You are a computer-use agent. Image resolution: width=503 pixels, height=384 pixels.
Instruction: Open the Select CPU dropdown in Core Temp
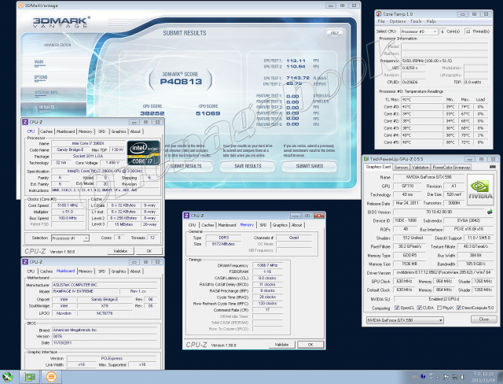[x=419, y=31]
